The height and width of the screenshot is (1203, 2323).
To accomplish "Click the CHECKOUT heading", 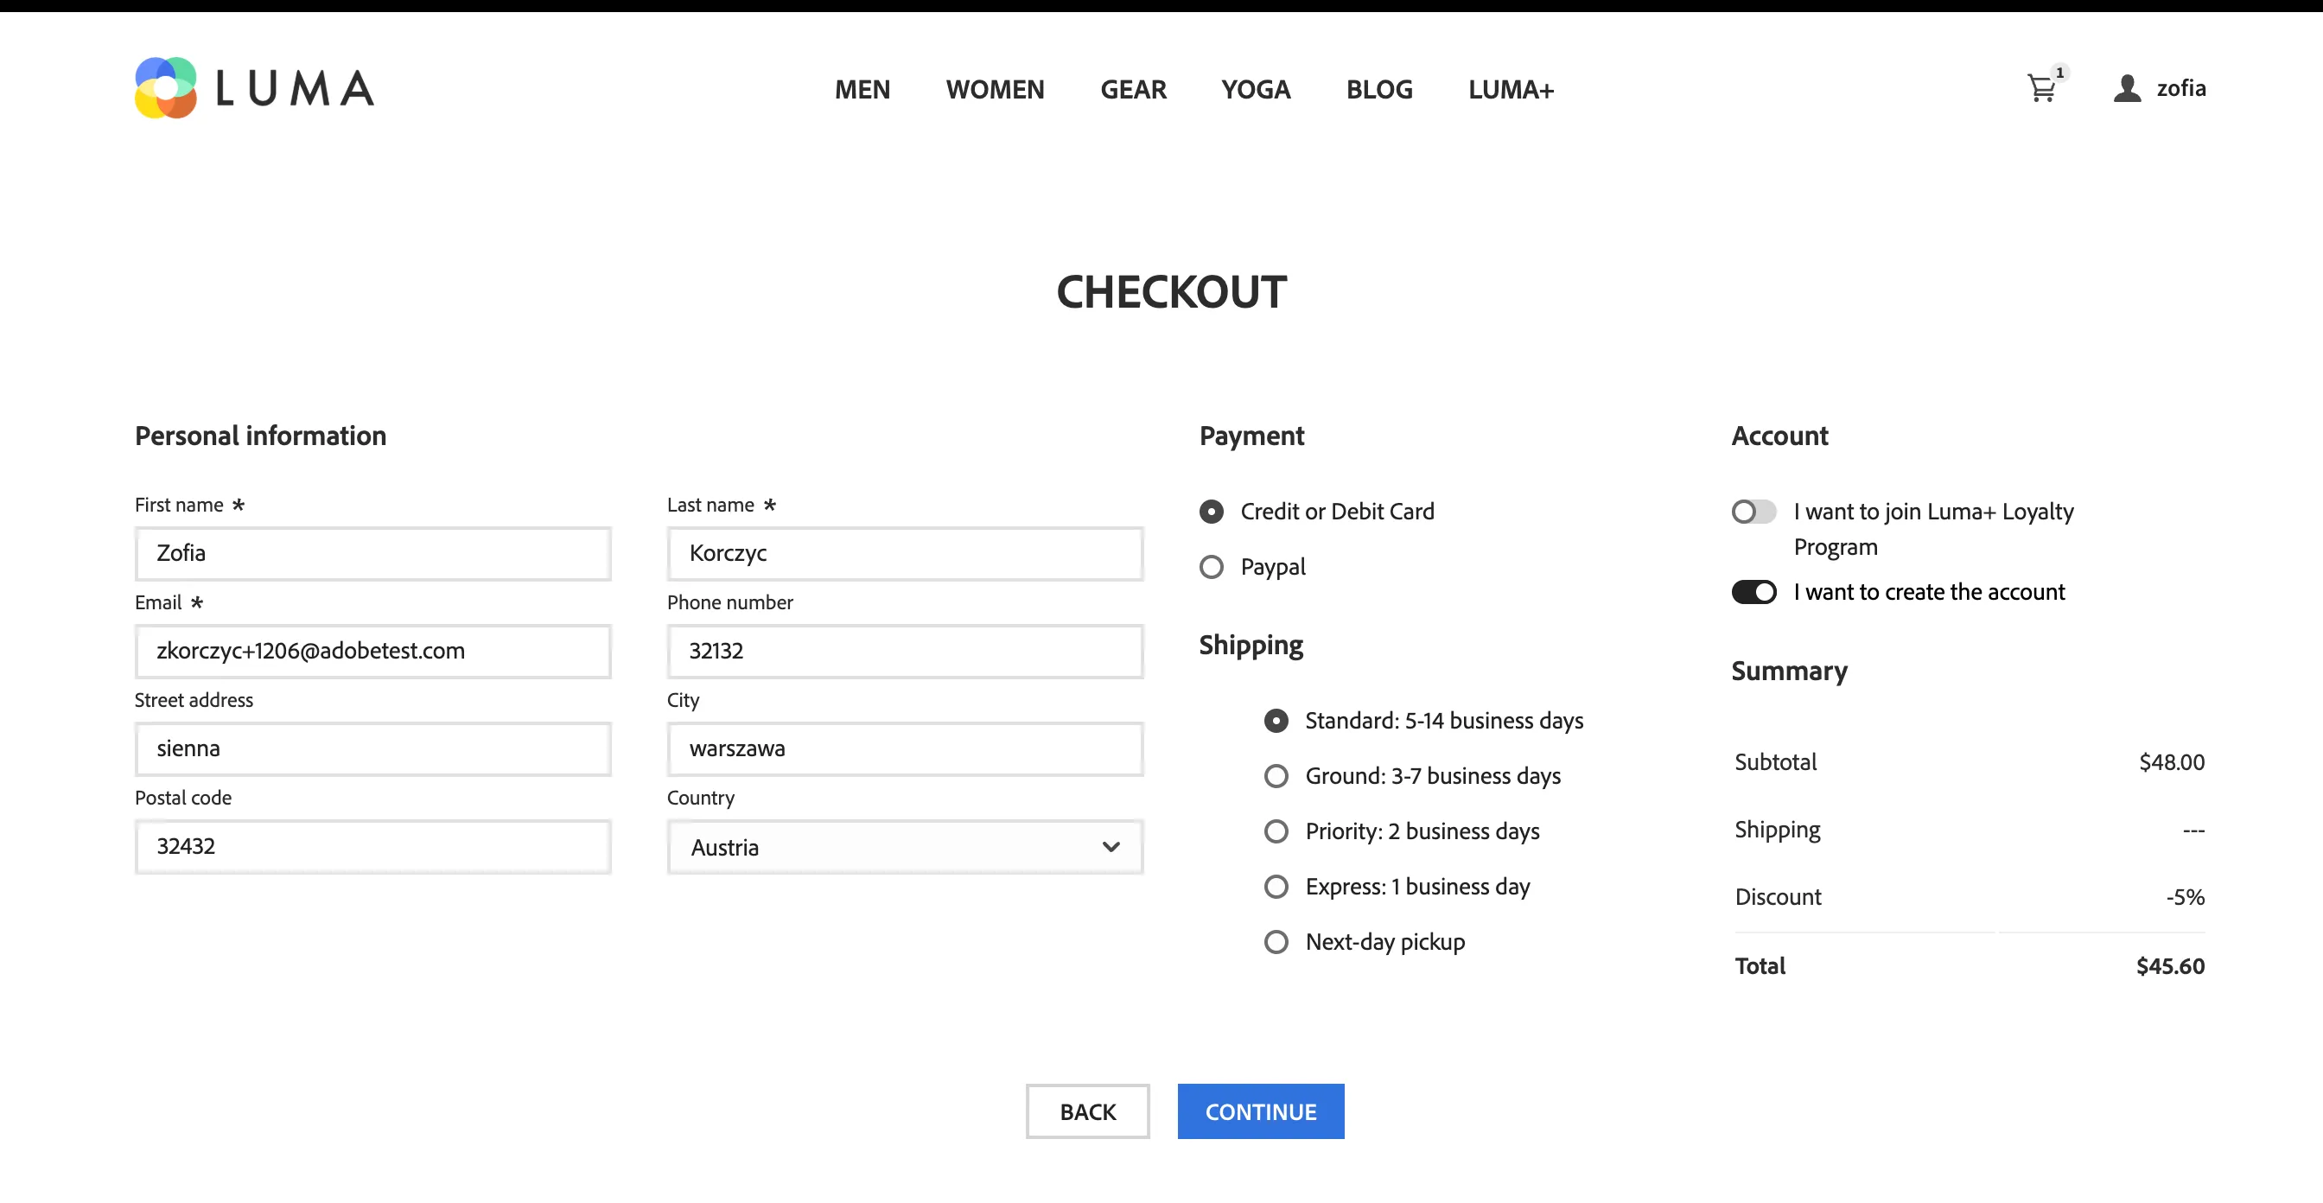I will 1170,292.
